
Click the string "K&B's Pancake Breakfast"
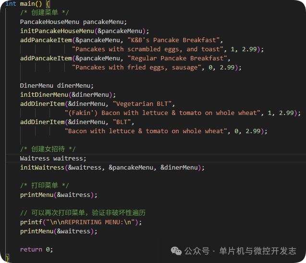pyautogui.click(x=173, y=40)
